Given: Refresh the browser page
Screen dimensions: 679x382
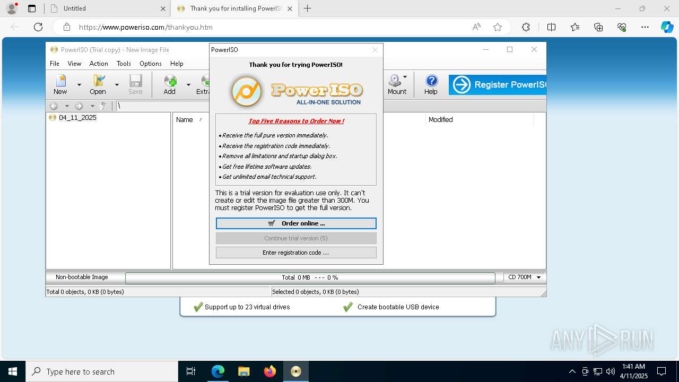Looking at the screenshot, I should (38, 27).
